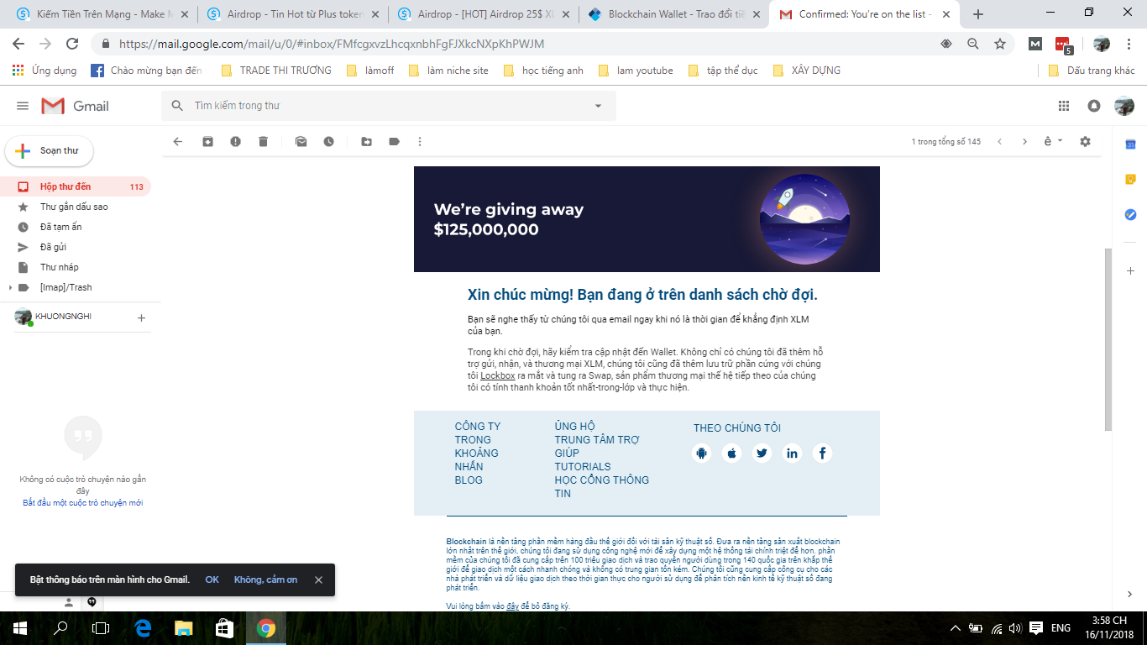Open the Android app icon in email footer
1147x645 pixels.
tap(701, 454)
